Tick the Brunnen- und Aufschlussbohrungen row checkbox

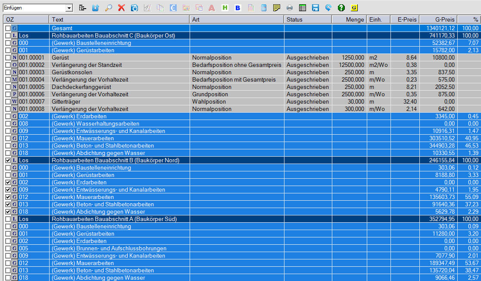(8, 249)
